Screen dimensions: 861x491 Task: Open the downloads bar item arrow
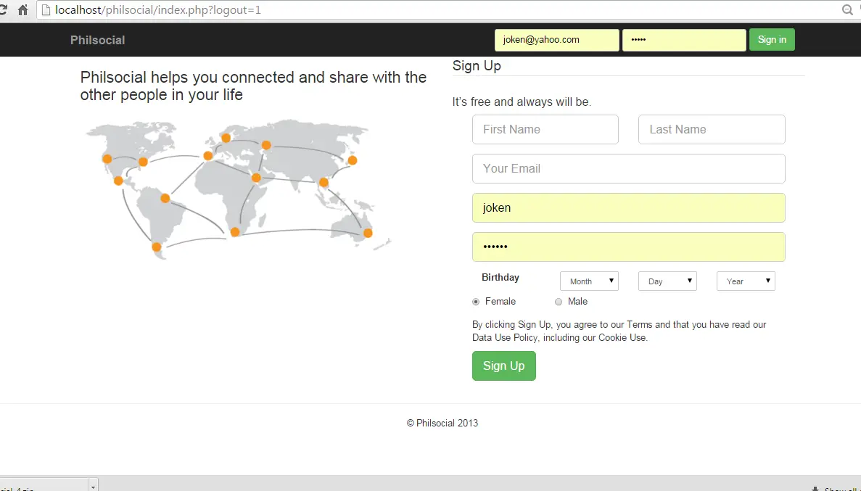[x=93, y=487]
